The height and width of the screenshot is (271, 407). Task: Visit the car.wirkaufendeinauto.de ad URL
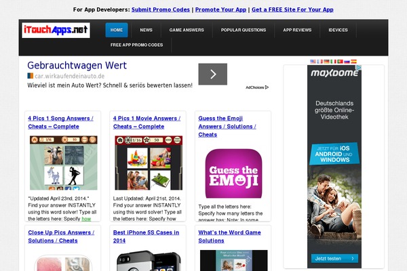70,76
